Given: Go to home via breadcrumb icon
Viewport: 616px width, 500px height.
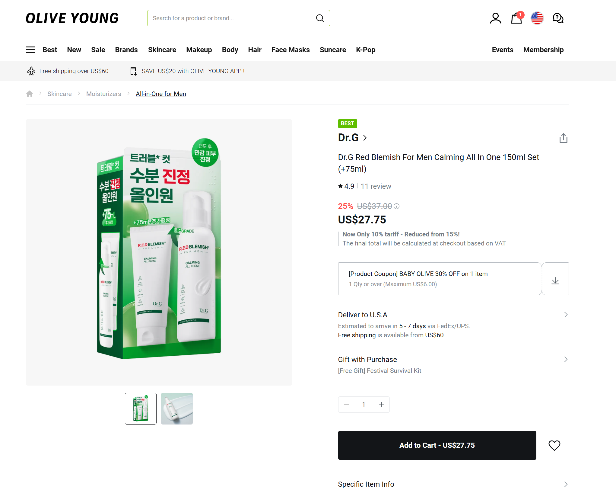Looking at the screenshot, I should click(x=30, y=94).
